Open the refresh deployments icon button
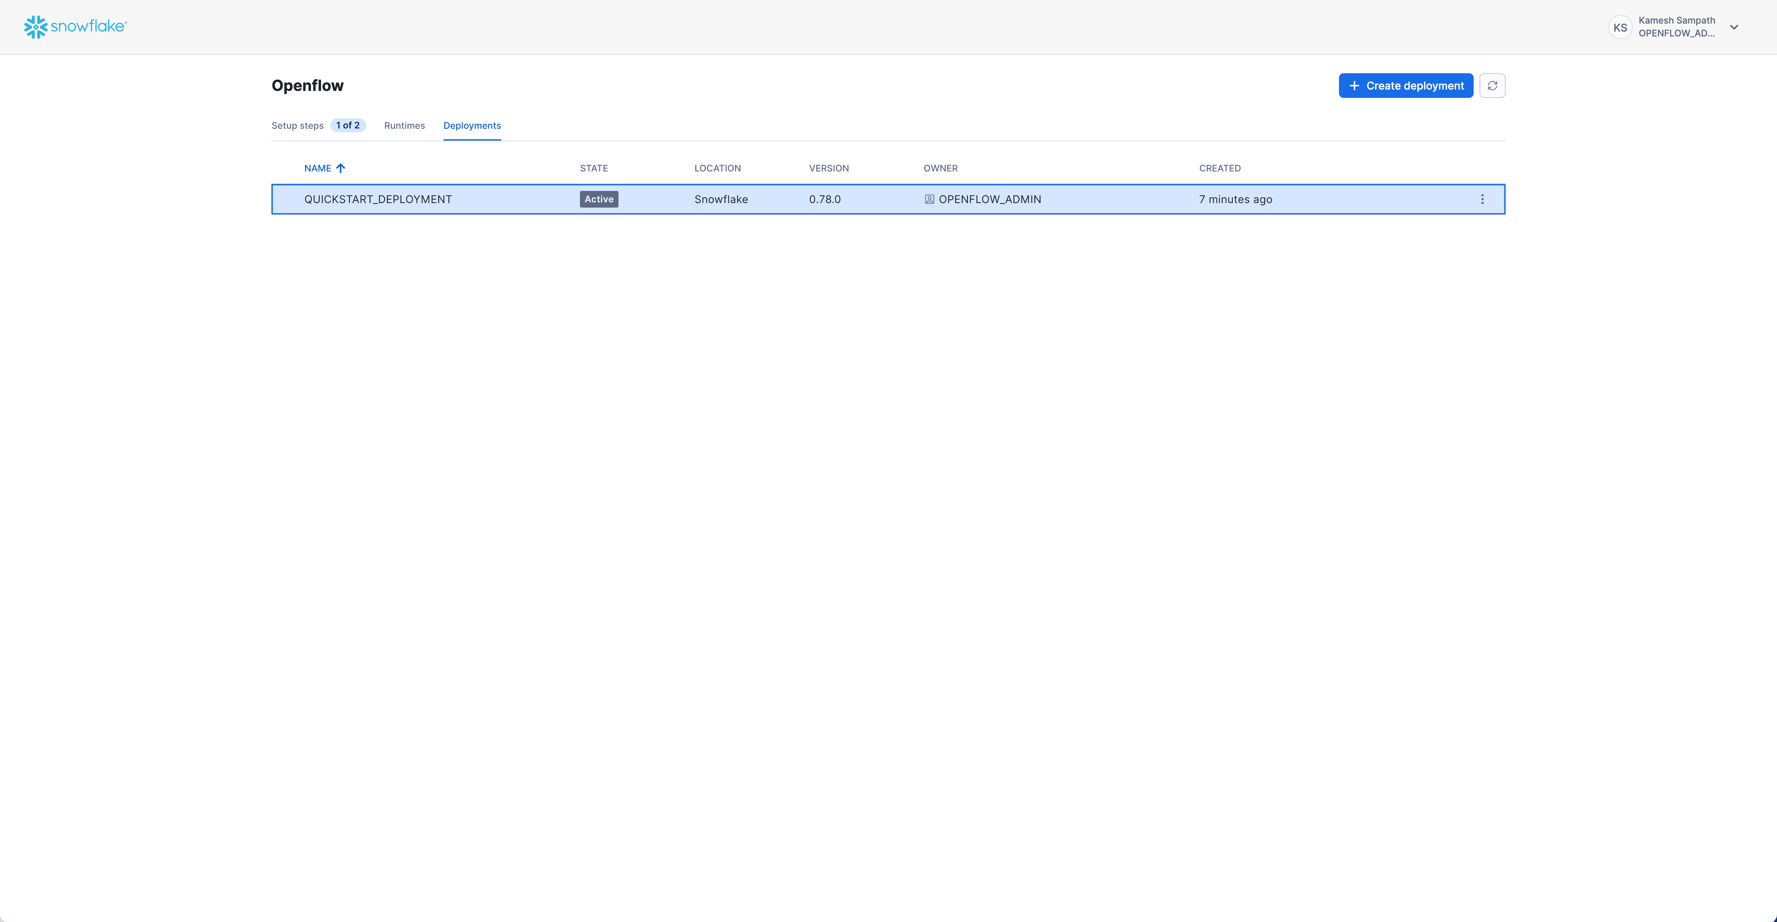The height and width of the screenshot is (922, 1777). 1492,85
